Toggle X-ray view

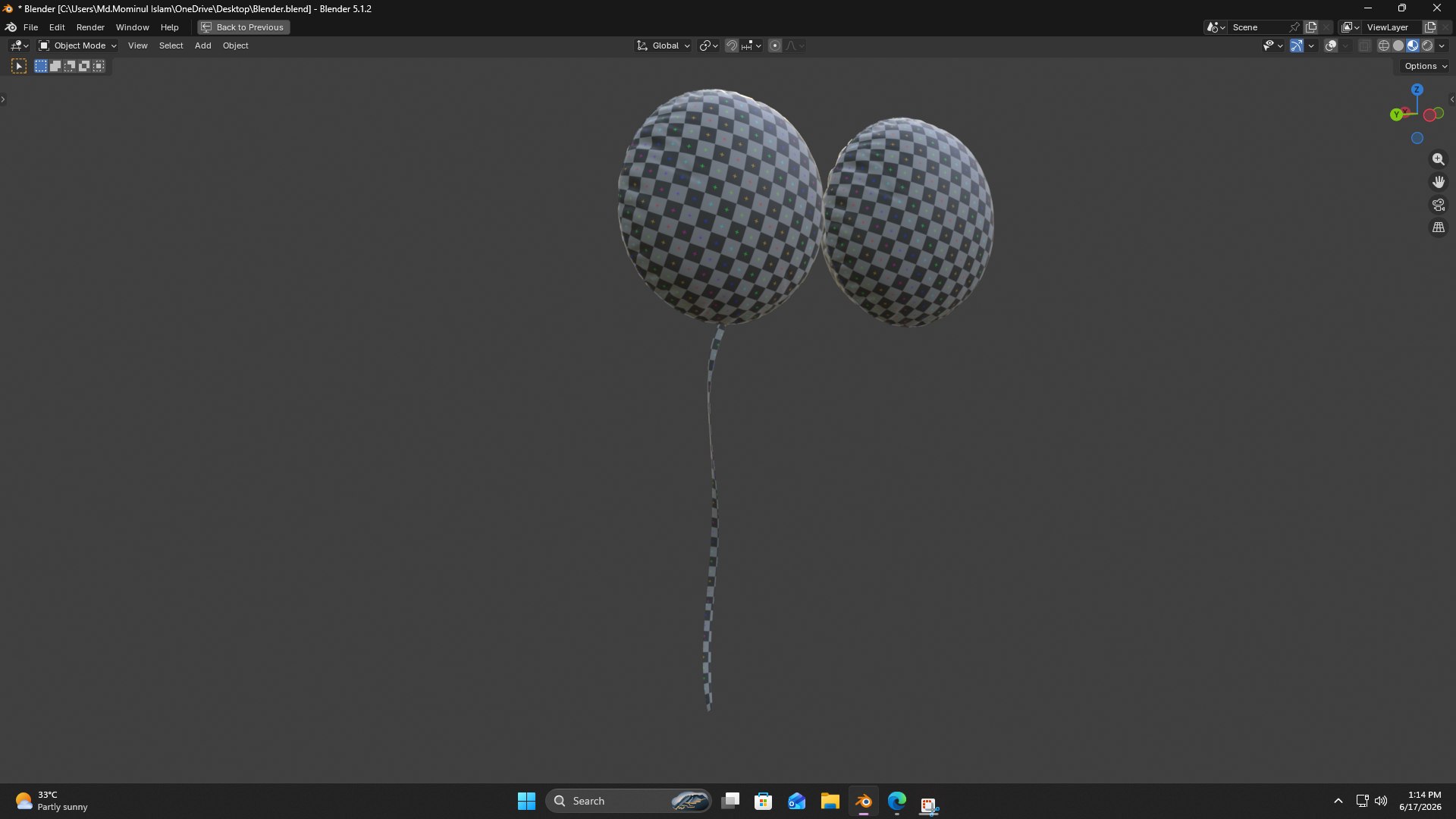click(x=1364, y=45)
